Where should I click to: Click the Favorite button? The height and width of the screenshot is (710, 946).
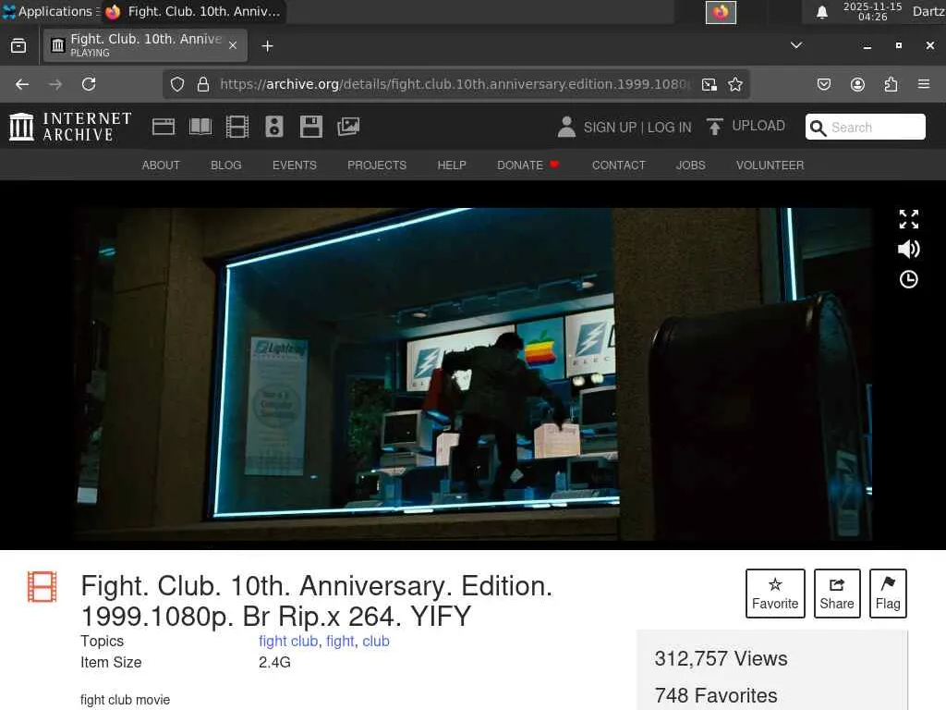(775, 594)
